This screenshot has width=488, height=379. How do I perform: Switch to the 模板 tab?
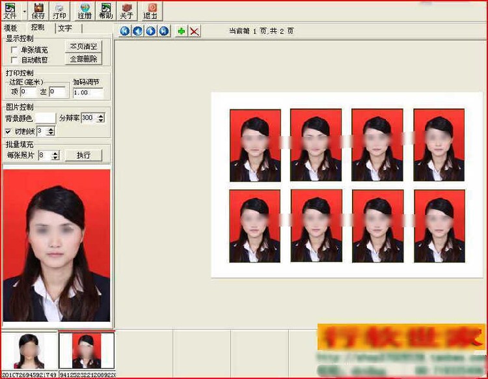[10, 28]
